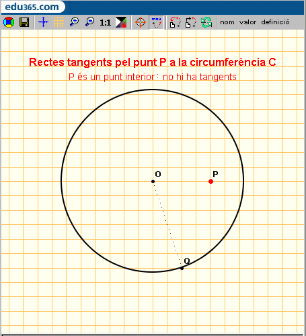Viewport: 306px width, 336px height.
Task: Click the edu365.com logo
Action: click(32, 7)
